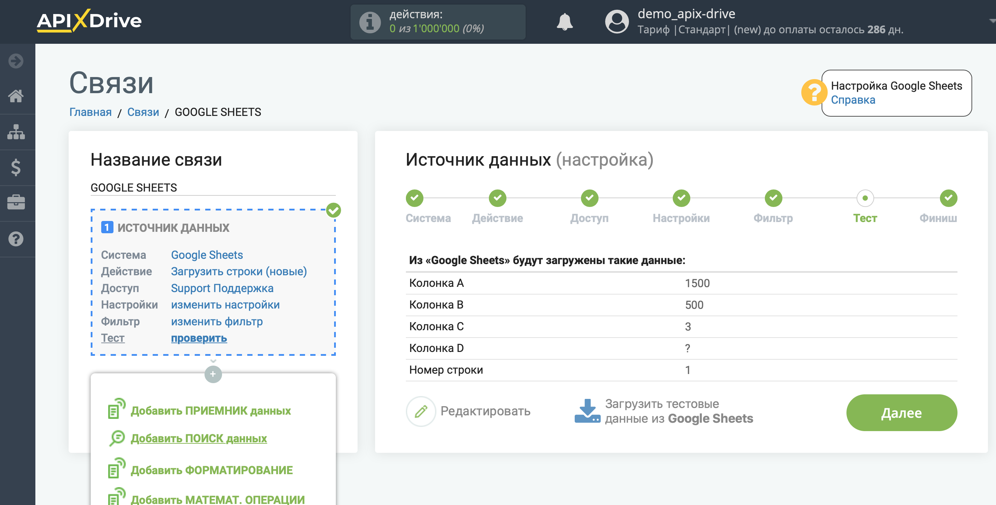Click the Колонка B value 500
Screen dimensions: 996x505
[x=694, y=305]
